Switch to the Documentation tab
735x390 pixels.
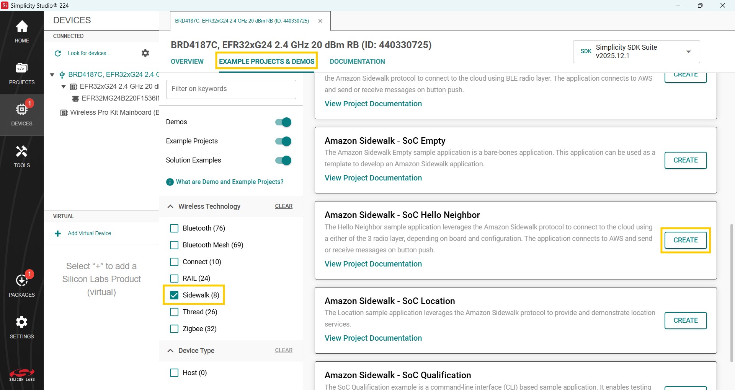pos(357,62)
